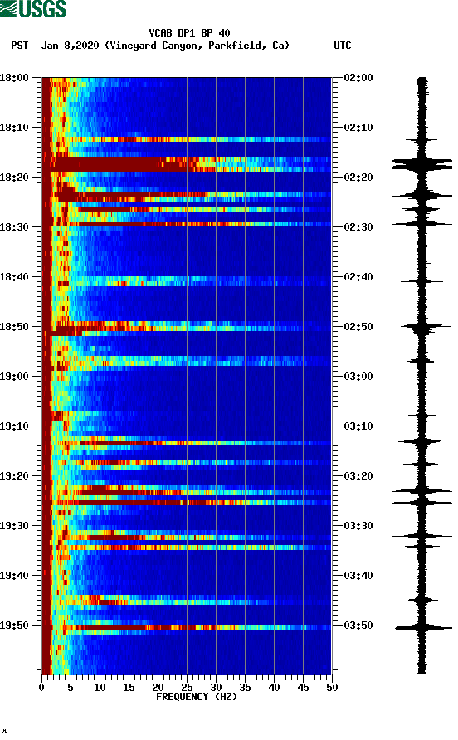Click the 02:50 UTC time label
This screenshot has width=458, height=740.
click(358, 327)
